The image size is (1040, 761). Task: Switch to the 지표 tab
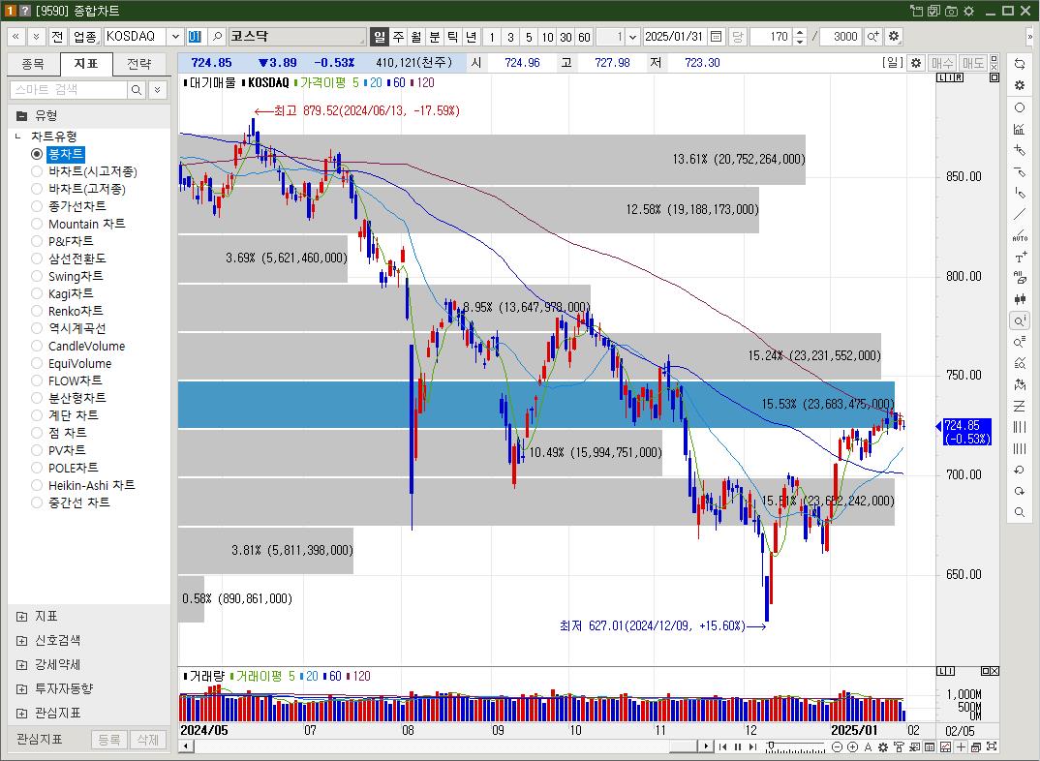tap(86, 64)
